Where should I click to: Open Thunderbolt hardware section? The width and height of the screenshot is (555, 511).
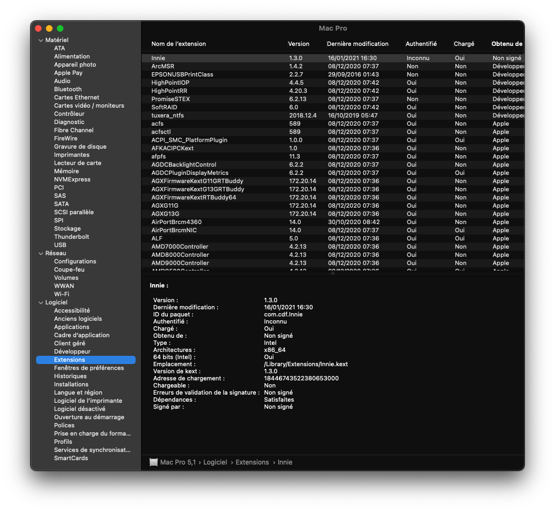click(72, 237)
